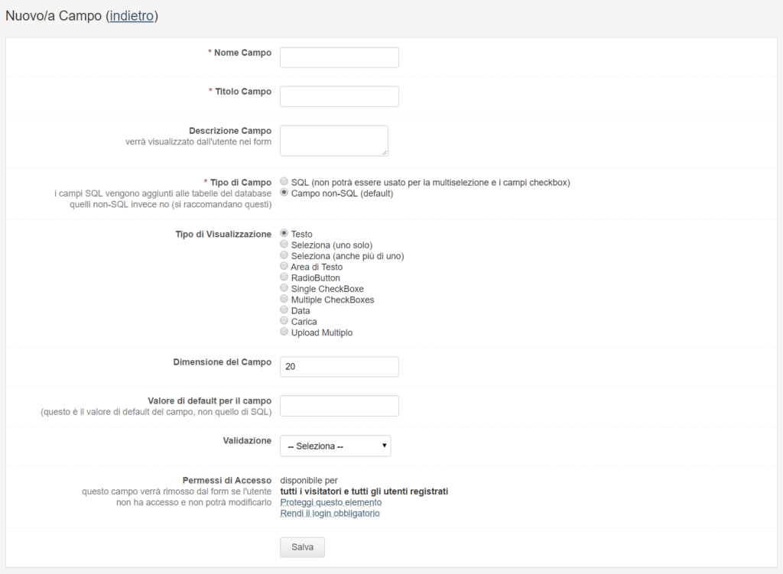This screenshot has width=783, height=574.
Task: Select the Carica upload option
Action: pos(284,322)
